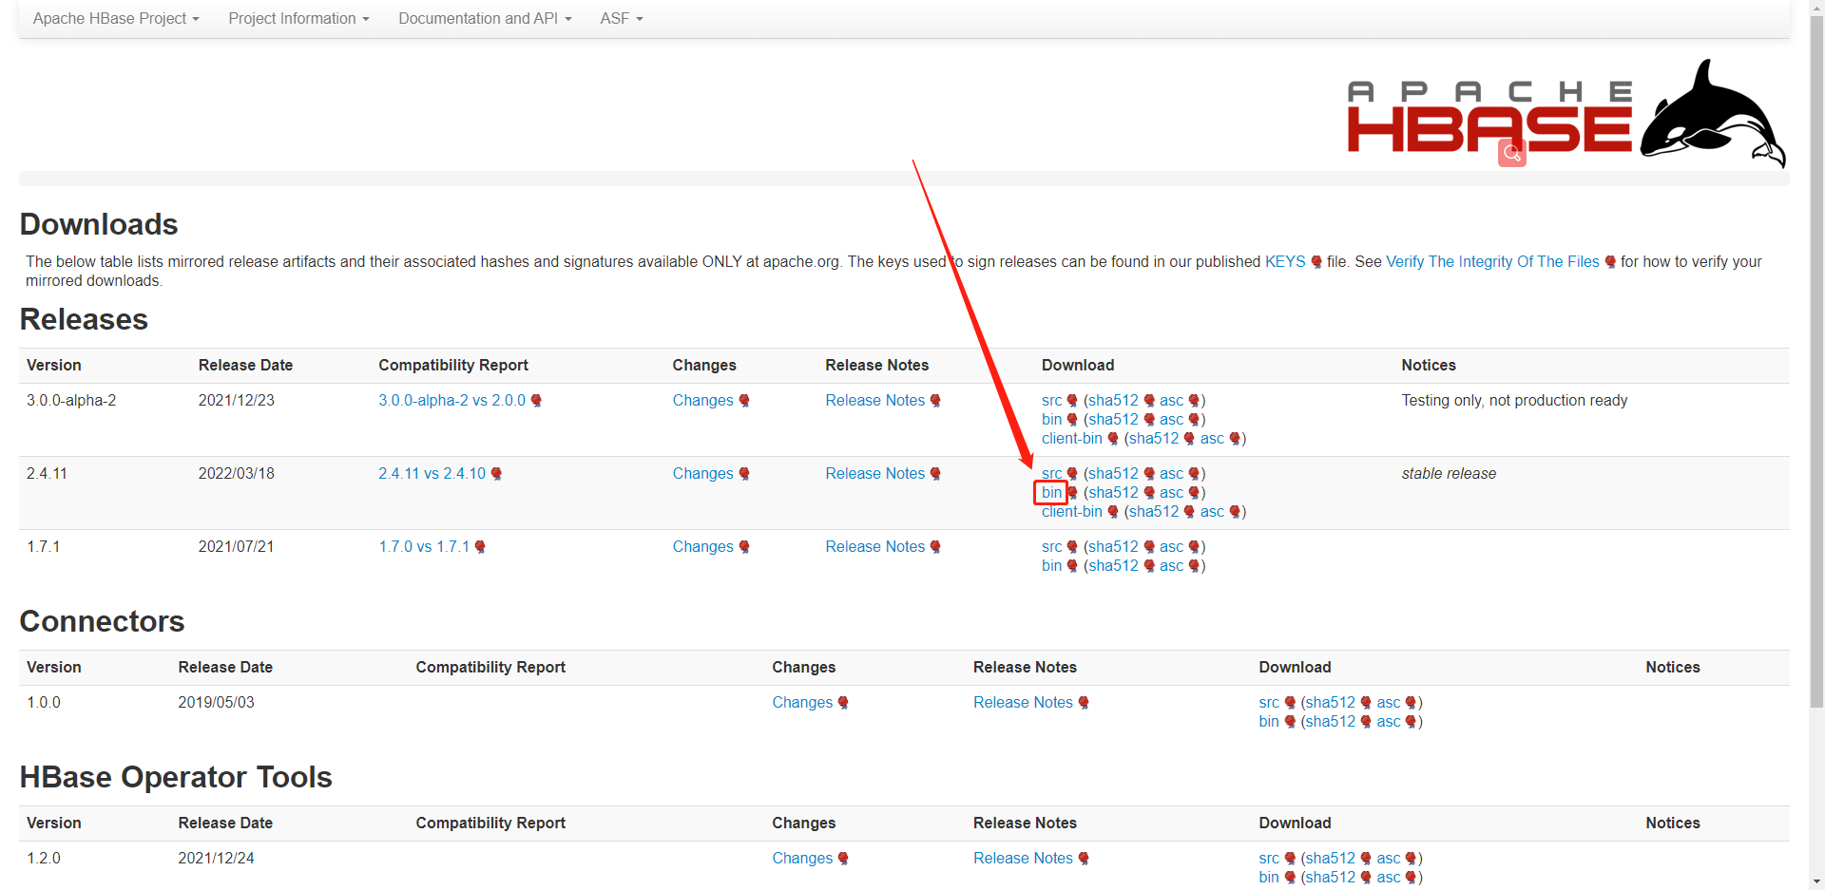Click external icon beside 1.7.1 bin
The image size is (1825, 890).
pyautogui.click(x=1072, y=566)
